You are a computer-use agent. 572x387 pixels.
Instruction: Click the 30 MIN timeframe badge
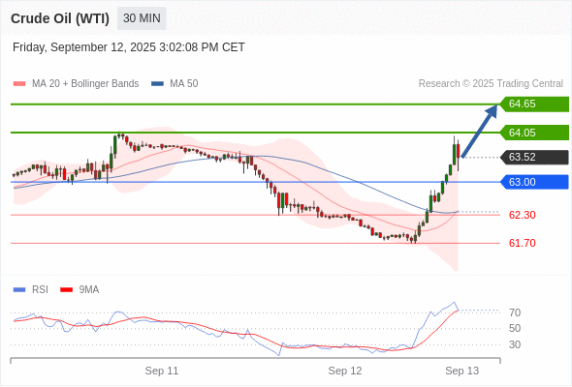pyautogui.click(x=142, y=18)
